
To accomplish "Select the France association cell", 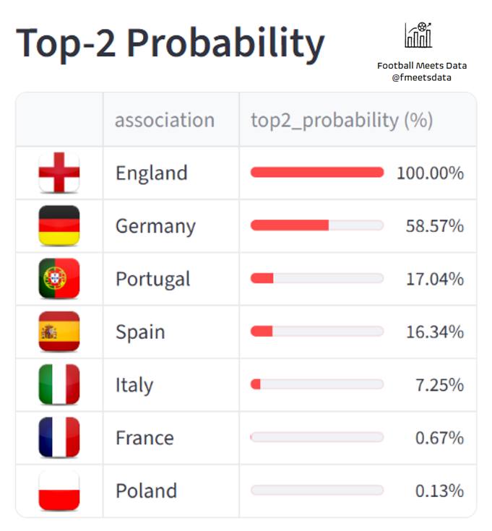I will pyautogui.click(x=144, y=438).
